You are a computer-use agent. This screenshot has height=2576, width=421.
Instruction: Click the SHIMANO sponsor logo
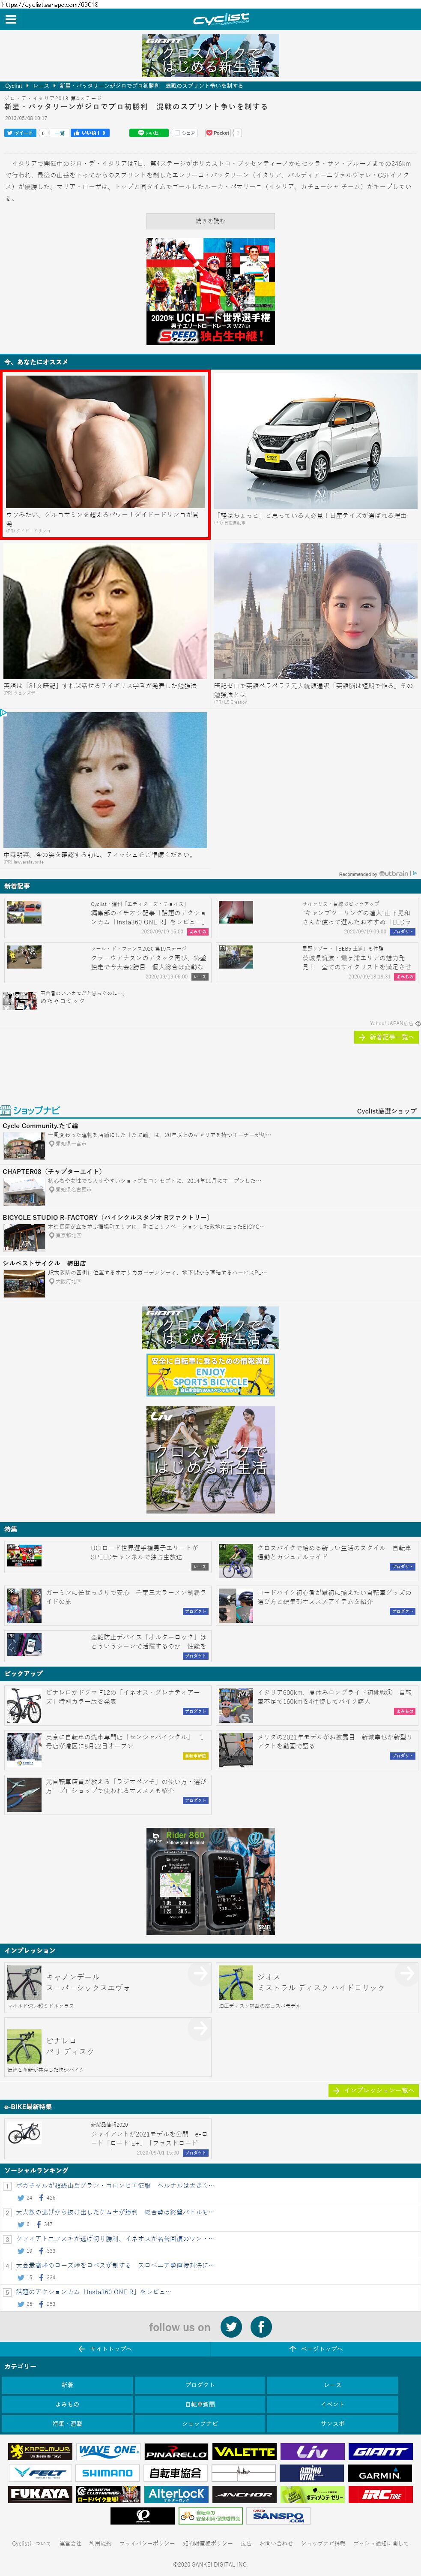click(x=108, y=2473)
